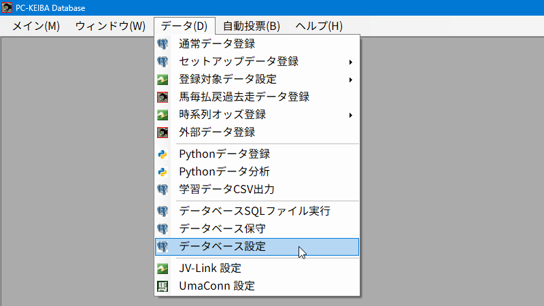Open the 自動投票(B) menu

[x=251, y=26]
